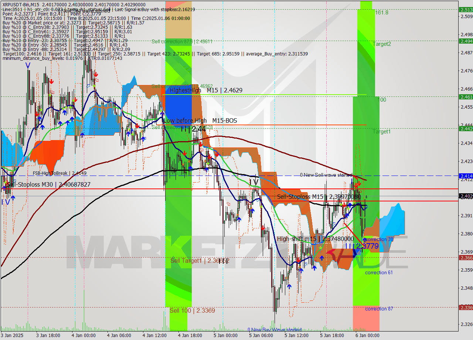Click the '6 Jan 00:00' time axis label
473x340 pixels.
pos(367,336)
